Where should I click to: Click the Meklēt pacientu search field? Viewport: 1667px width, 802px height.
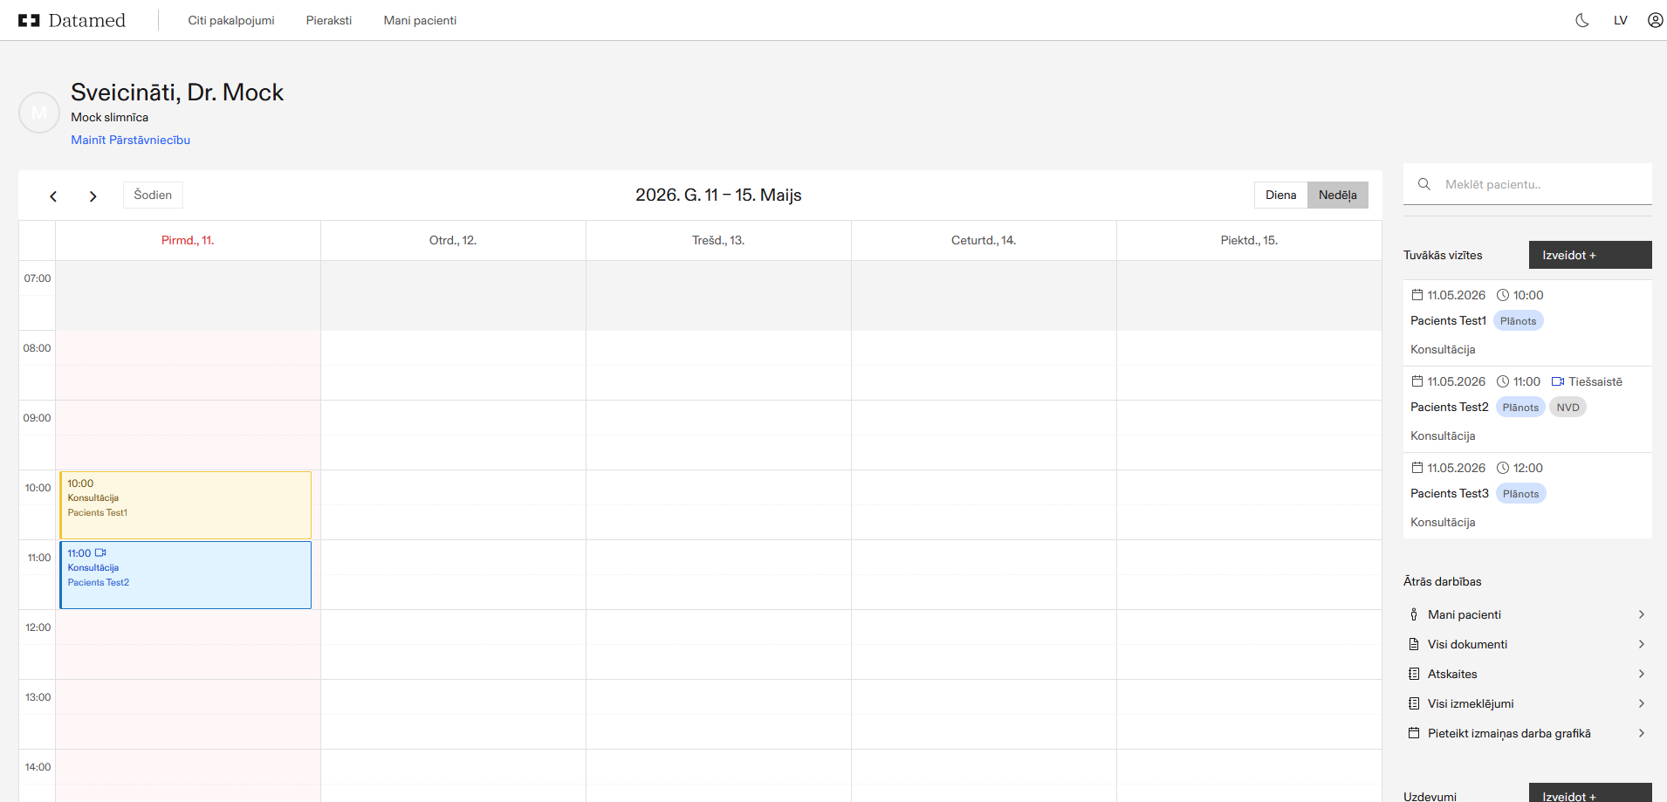click(1527, 184)
